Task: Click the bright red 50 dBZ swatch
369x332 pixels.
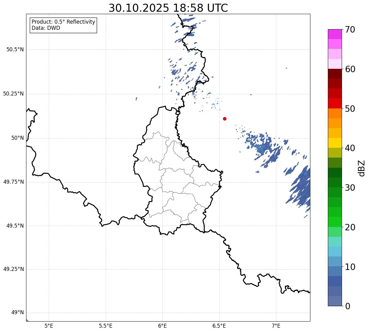Action: click(x=335, y=104)
